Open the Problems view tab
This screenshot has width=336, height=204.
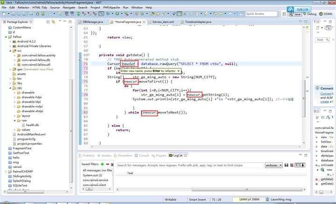[87, 156]
